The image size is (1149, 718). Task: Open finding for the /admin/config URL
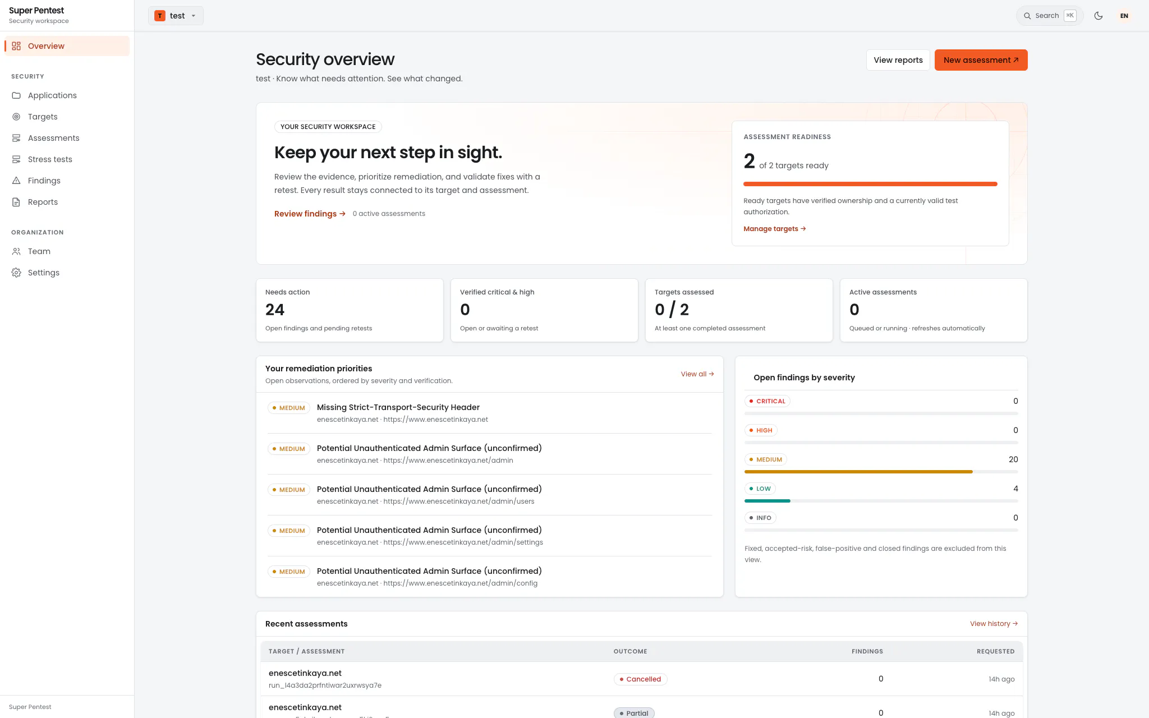pos(490,577)
